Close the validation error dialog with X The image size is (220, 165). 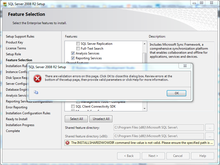click(185, 66)
